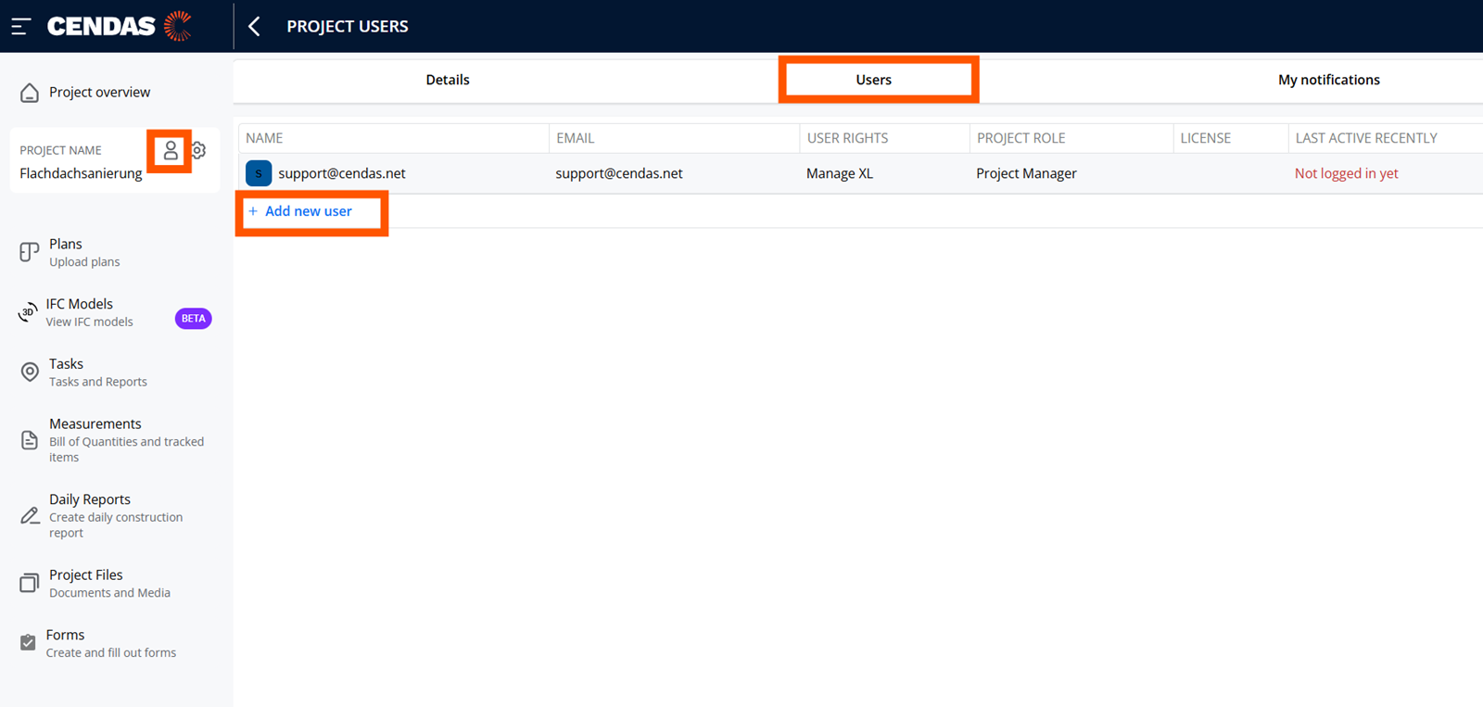Click the email cell support@cendas.net
The width and height of the screenshot is (1483, 707).
[x=619, y=173]
